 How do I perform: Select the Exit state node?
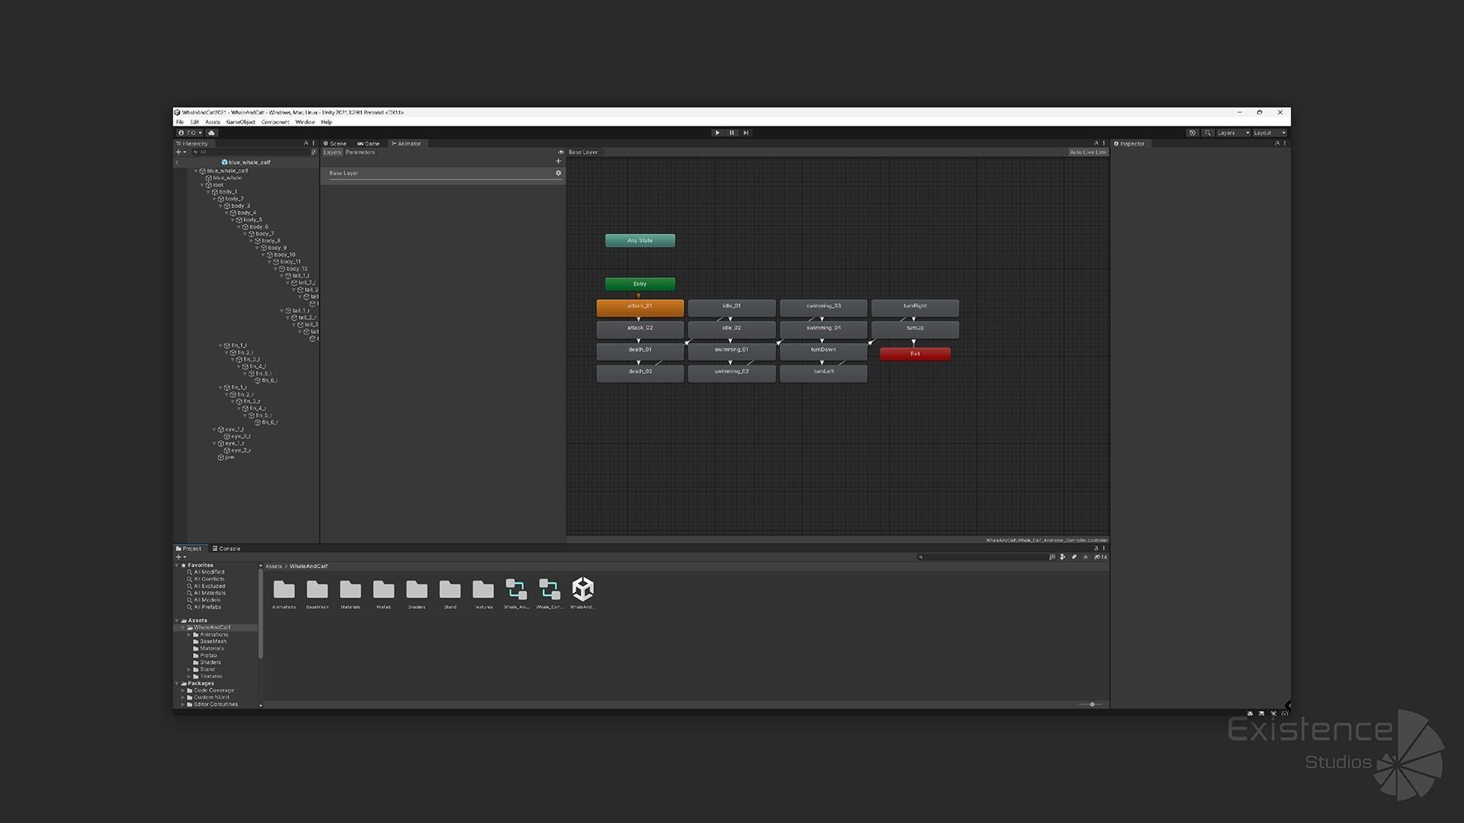(914, 354)
